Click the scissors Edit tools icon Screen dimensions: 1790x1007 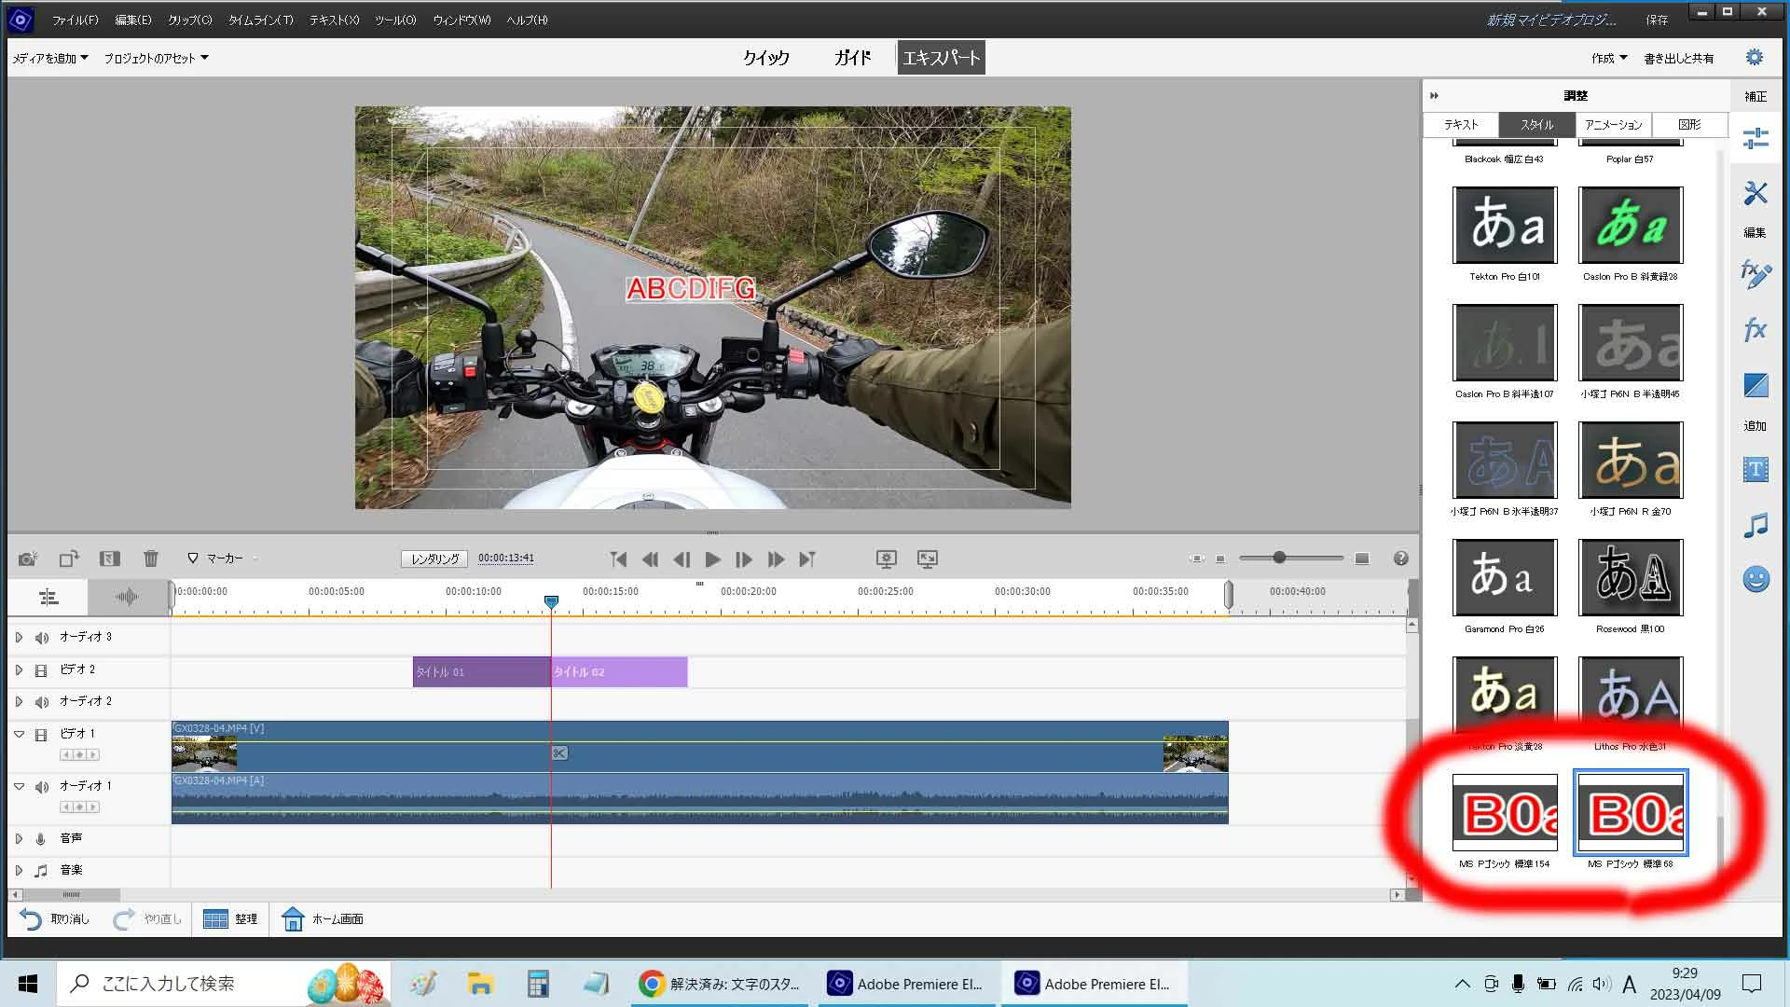(x=1756, y=193)
